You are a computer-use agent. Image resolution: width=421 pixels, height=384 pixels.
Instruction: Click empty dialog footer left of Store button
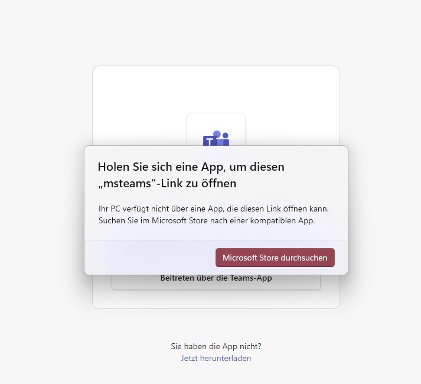(x=150, y=258)
